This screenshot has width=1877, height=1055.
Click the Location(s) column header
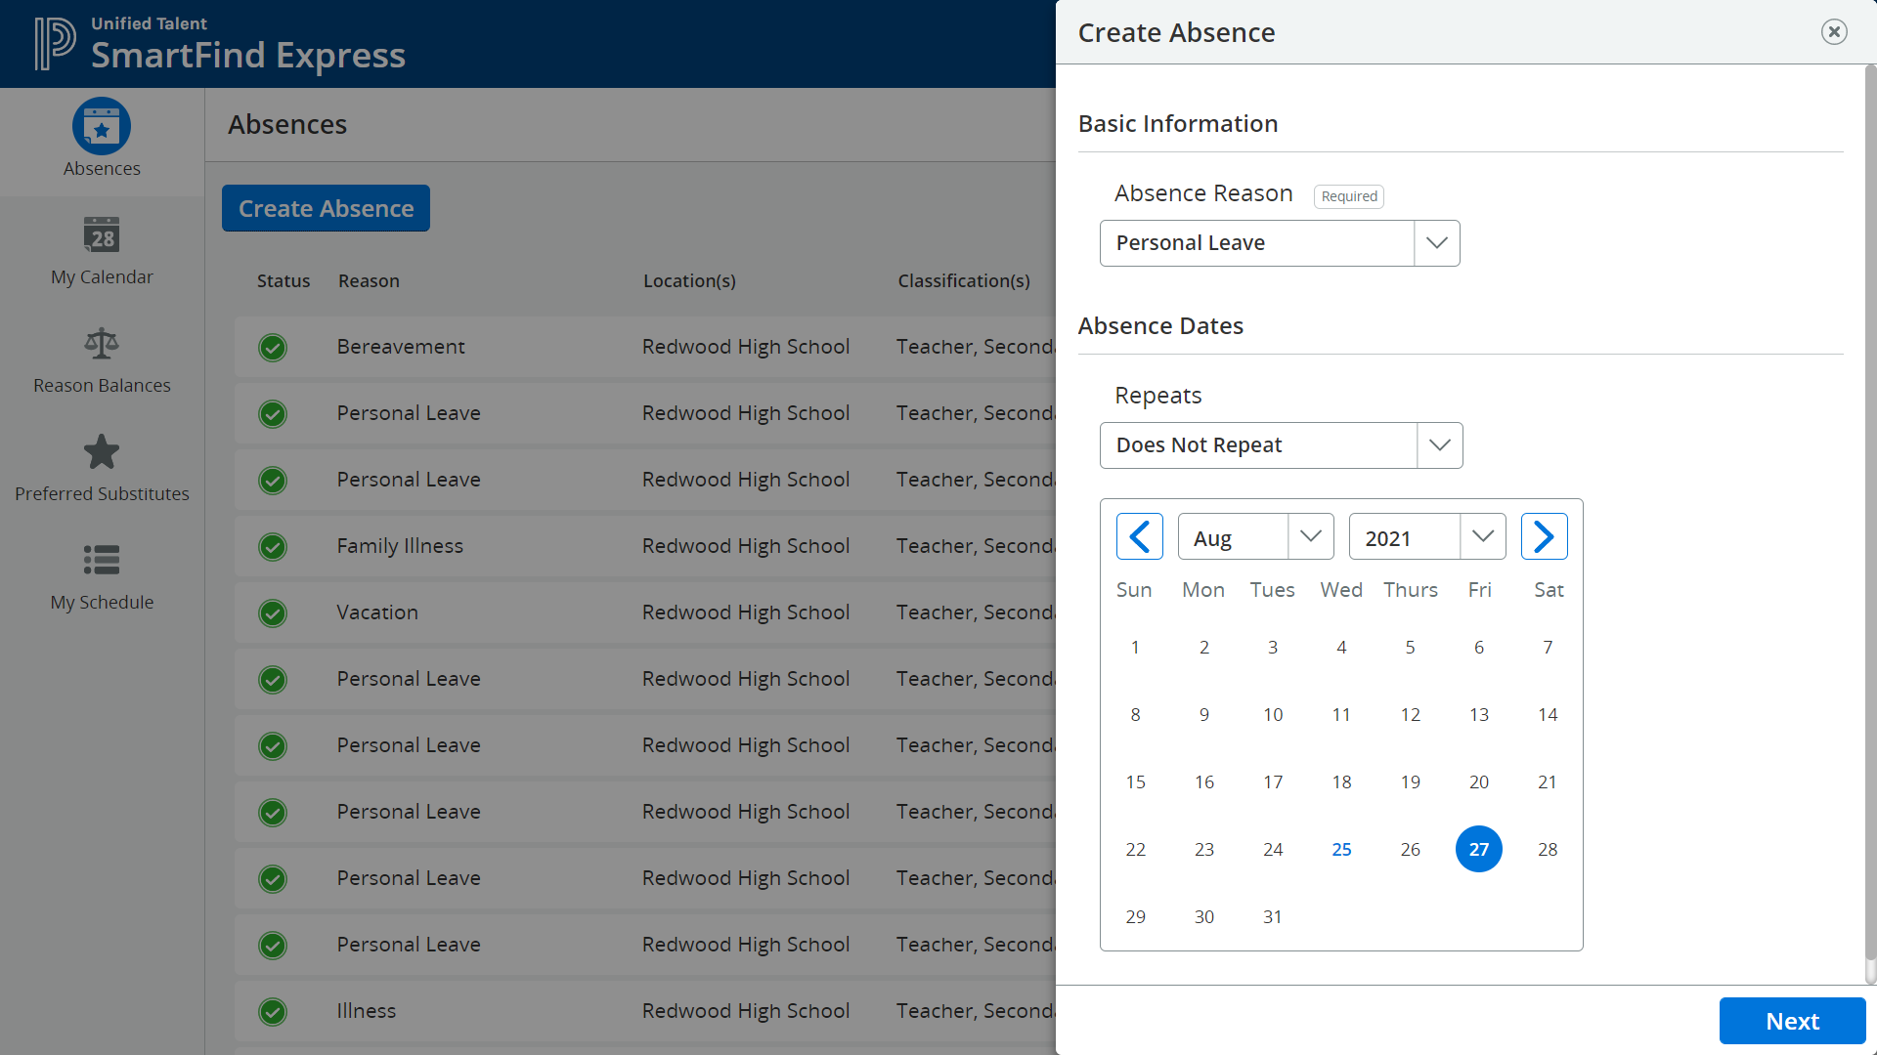[x=689, y=280]
